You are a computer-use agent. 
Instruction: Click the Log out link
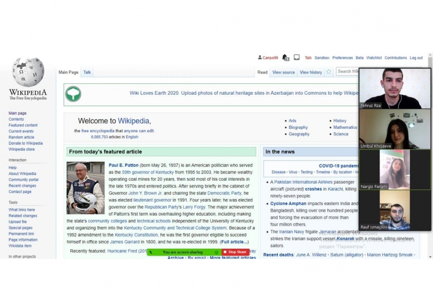tap(416, 58)
